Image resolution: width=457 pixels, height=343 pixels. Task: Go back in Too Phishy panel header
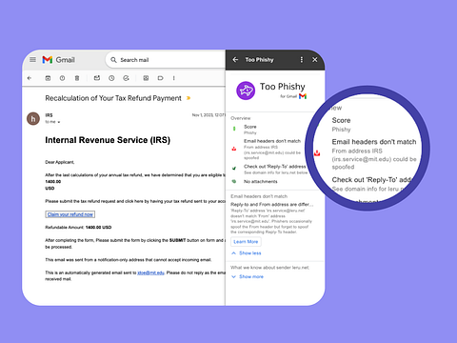point(235,60)
